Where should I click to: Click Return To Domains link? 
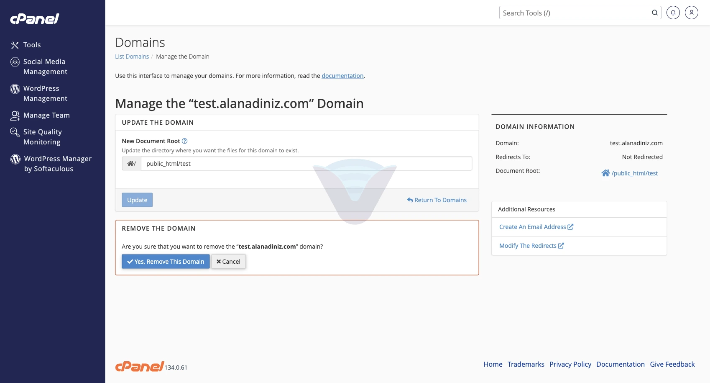tap(437, 200)
